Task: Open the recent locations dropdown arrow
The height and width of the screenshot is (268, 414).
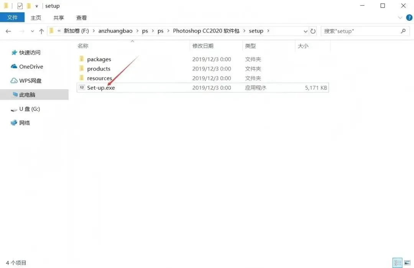Action: tap(32, 31)
